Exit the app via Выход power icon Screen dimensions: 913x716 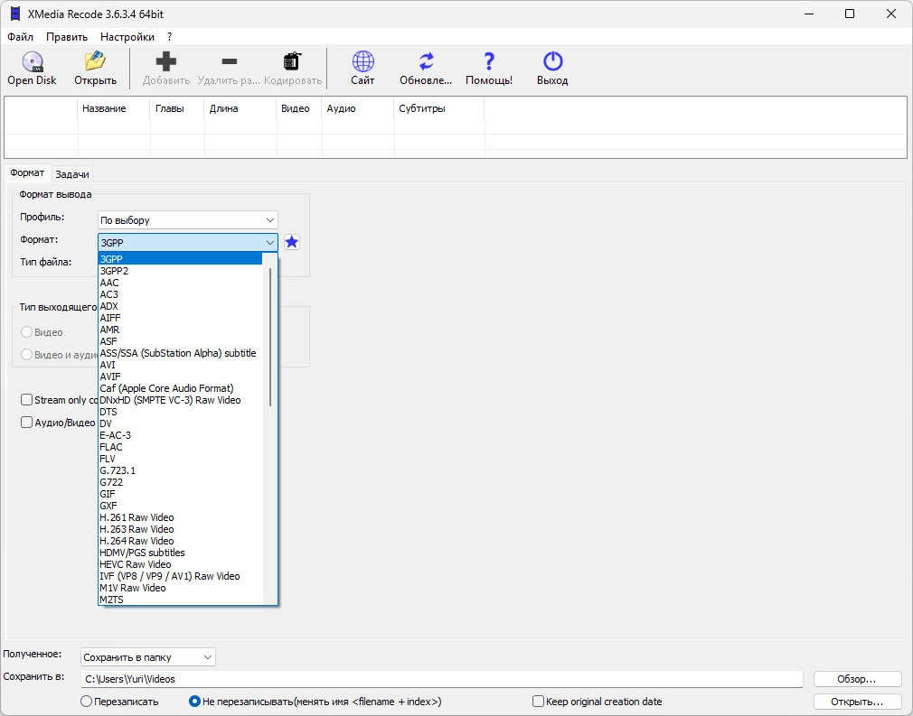click(552, 61)
